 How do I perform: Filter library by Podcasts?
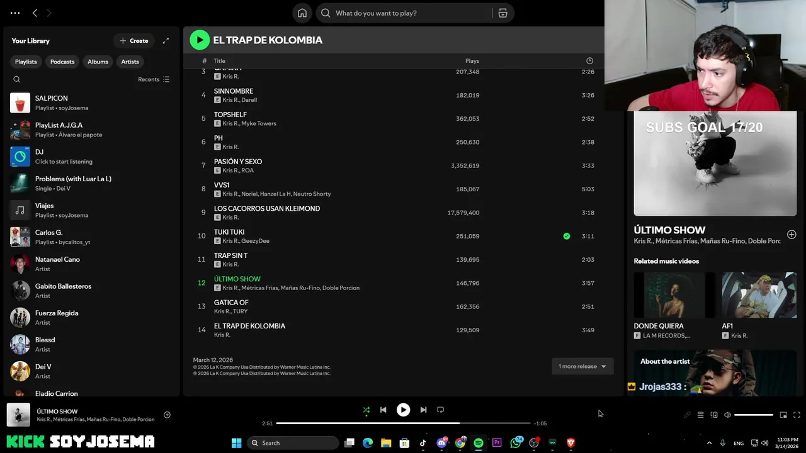(62, 62)
